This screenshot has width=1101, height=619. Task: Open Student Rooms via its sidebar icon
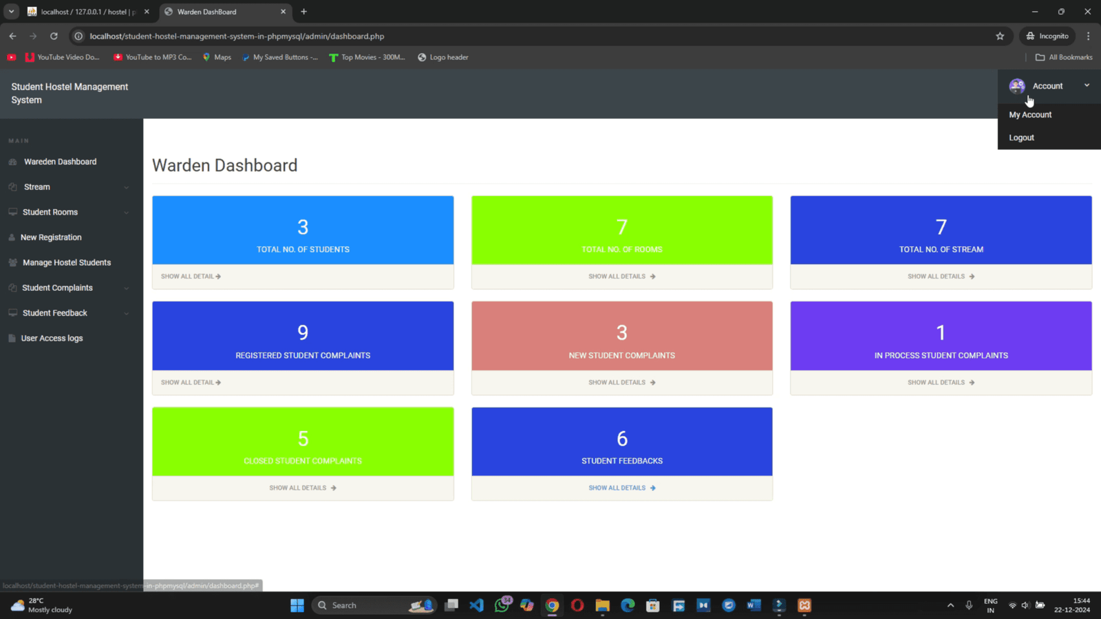[12, 212]
